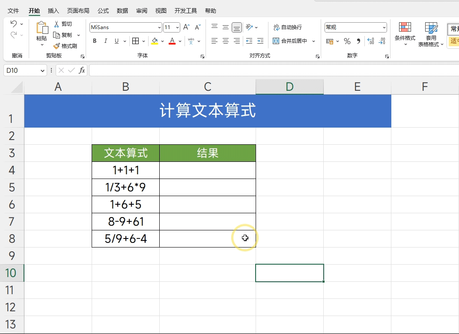459x334 pixels.
Task: Click the insert function fx icon
Action: 82,70
